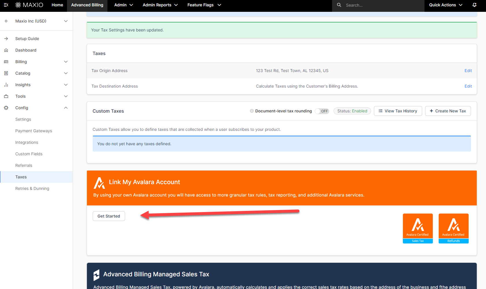Open Custom Fields page
The width and height of the screenshot is (486, 289).
[29, 154]
